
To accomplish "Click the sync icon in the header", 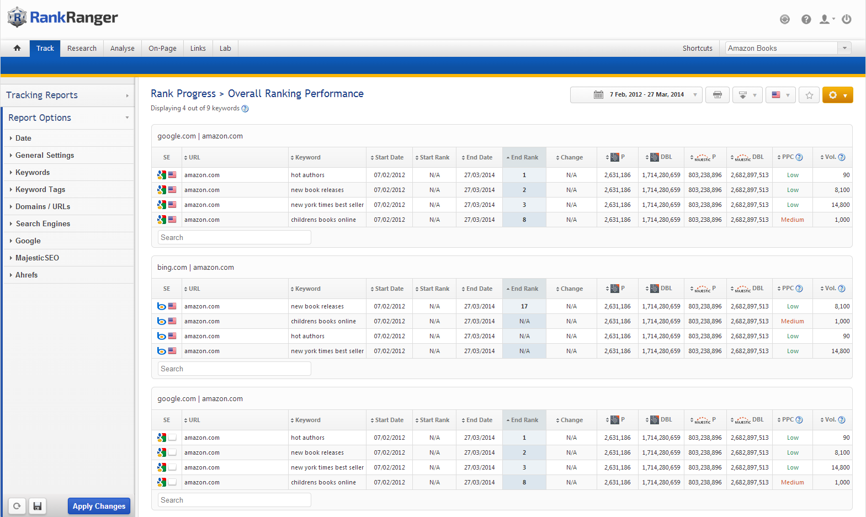I will pyautogui.click(x=784, y=19).
